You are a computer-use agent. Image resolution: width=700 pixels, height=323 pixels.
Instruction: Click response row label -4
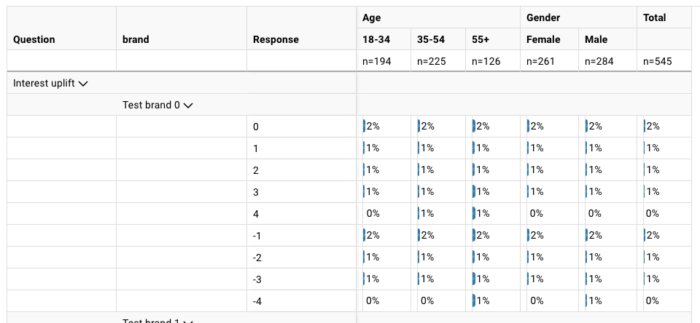(x=257, y=301)
